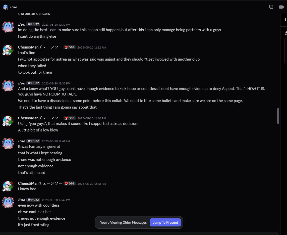This screenshot has width=287, height=235.
Task: Select Boo's avatar on the 12:41 PM message
Action: (8, 144)
